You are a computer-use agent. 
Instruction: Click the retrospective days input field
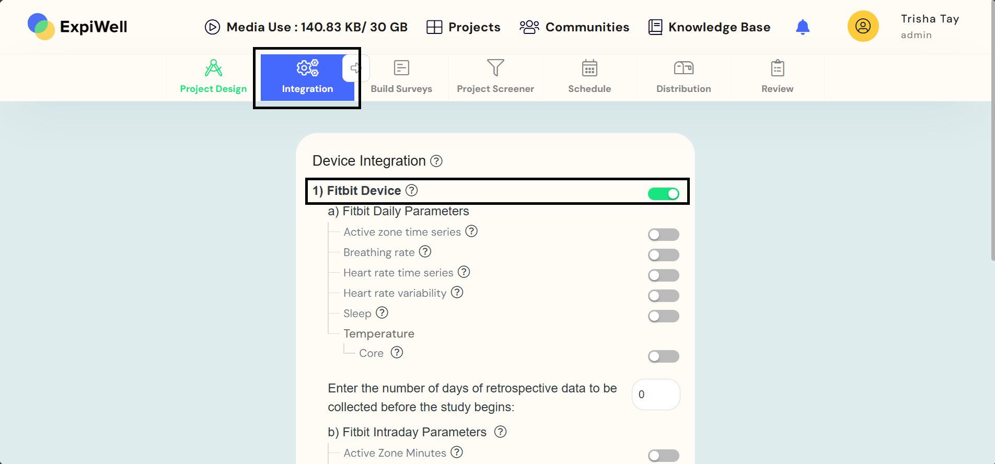(x=656, y=395)
